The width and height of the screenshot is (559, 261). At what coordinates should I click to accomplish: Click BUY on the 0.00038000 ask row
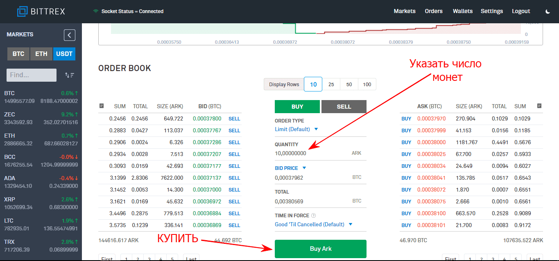click(406, 143)
